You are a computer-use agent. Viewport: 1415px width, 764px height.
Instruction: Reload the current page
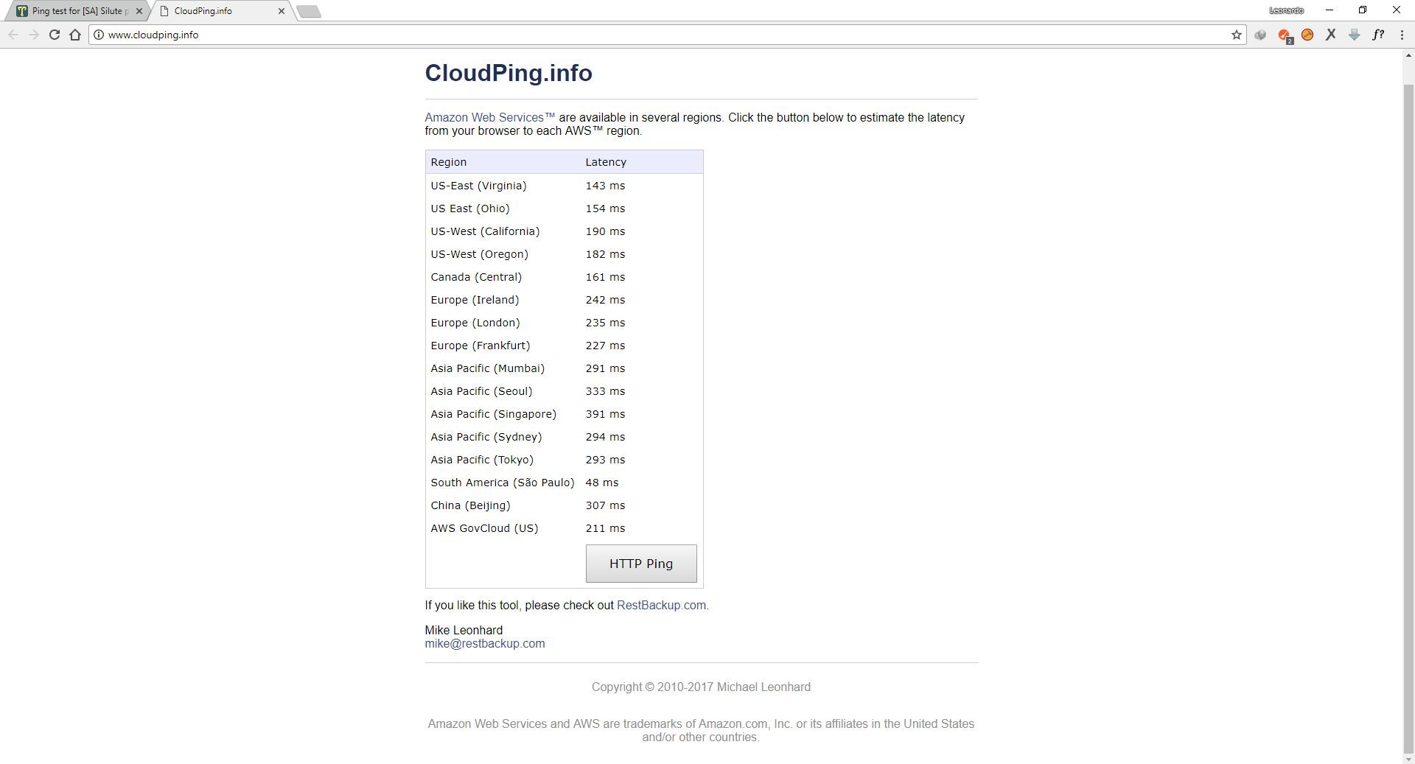pos(54,35)
